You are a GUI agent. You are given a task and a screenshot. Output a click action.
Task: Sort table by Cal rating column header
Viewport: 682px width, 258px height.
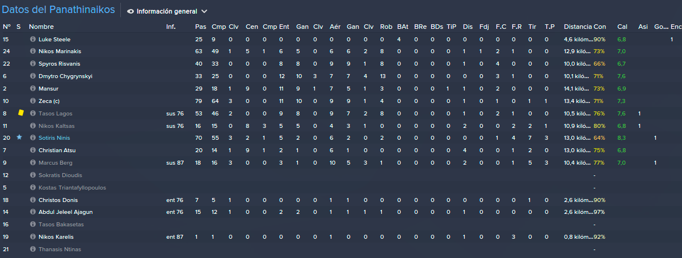622,27
